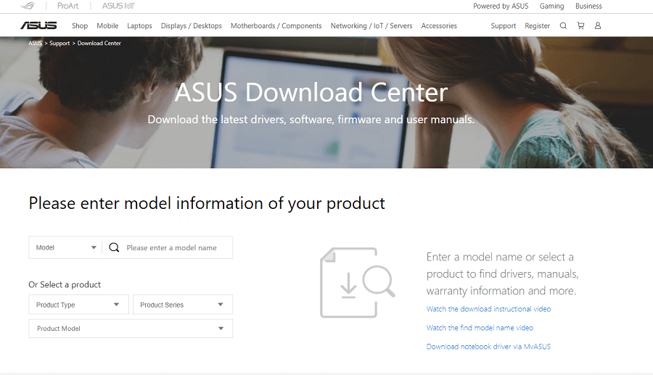Click the ASUS Download Center banner title
The width and height of the screenshot is (653, 375).
(311, 92)
